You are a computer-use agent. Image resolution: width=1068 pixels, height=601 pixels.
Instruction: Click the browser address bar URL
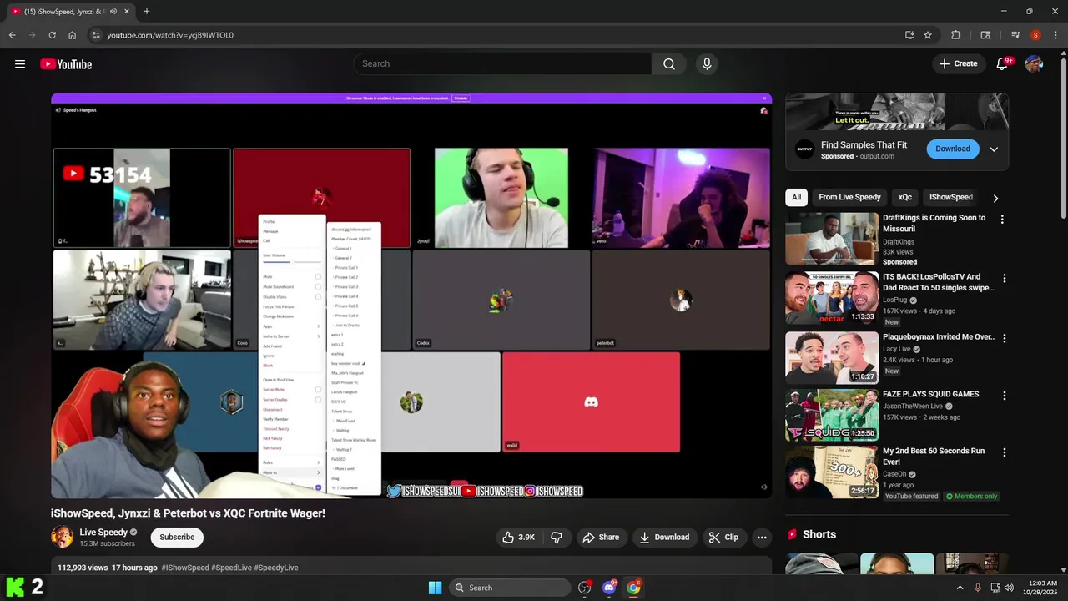pos(170,35)
